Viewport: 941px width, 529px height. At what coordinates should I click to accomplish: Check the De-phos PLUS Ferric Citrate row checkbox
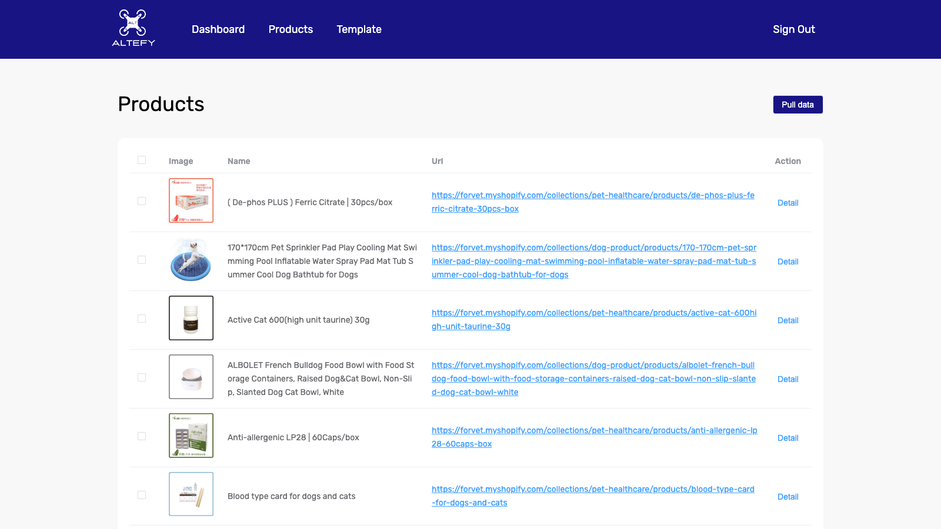pos(142,201)
